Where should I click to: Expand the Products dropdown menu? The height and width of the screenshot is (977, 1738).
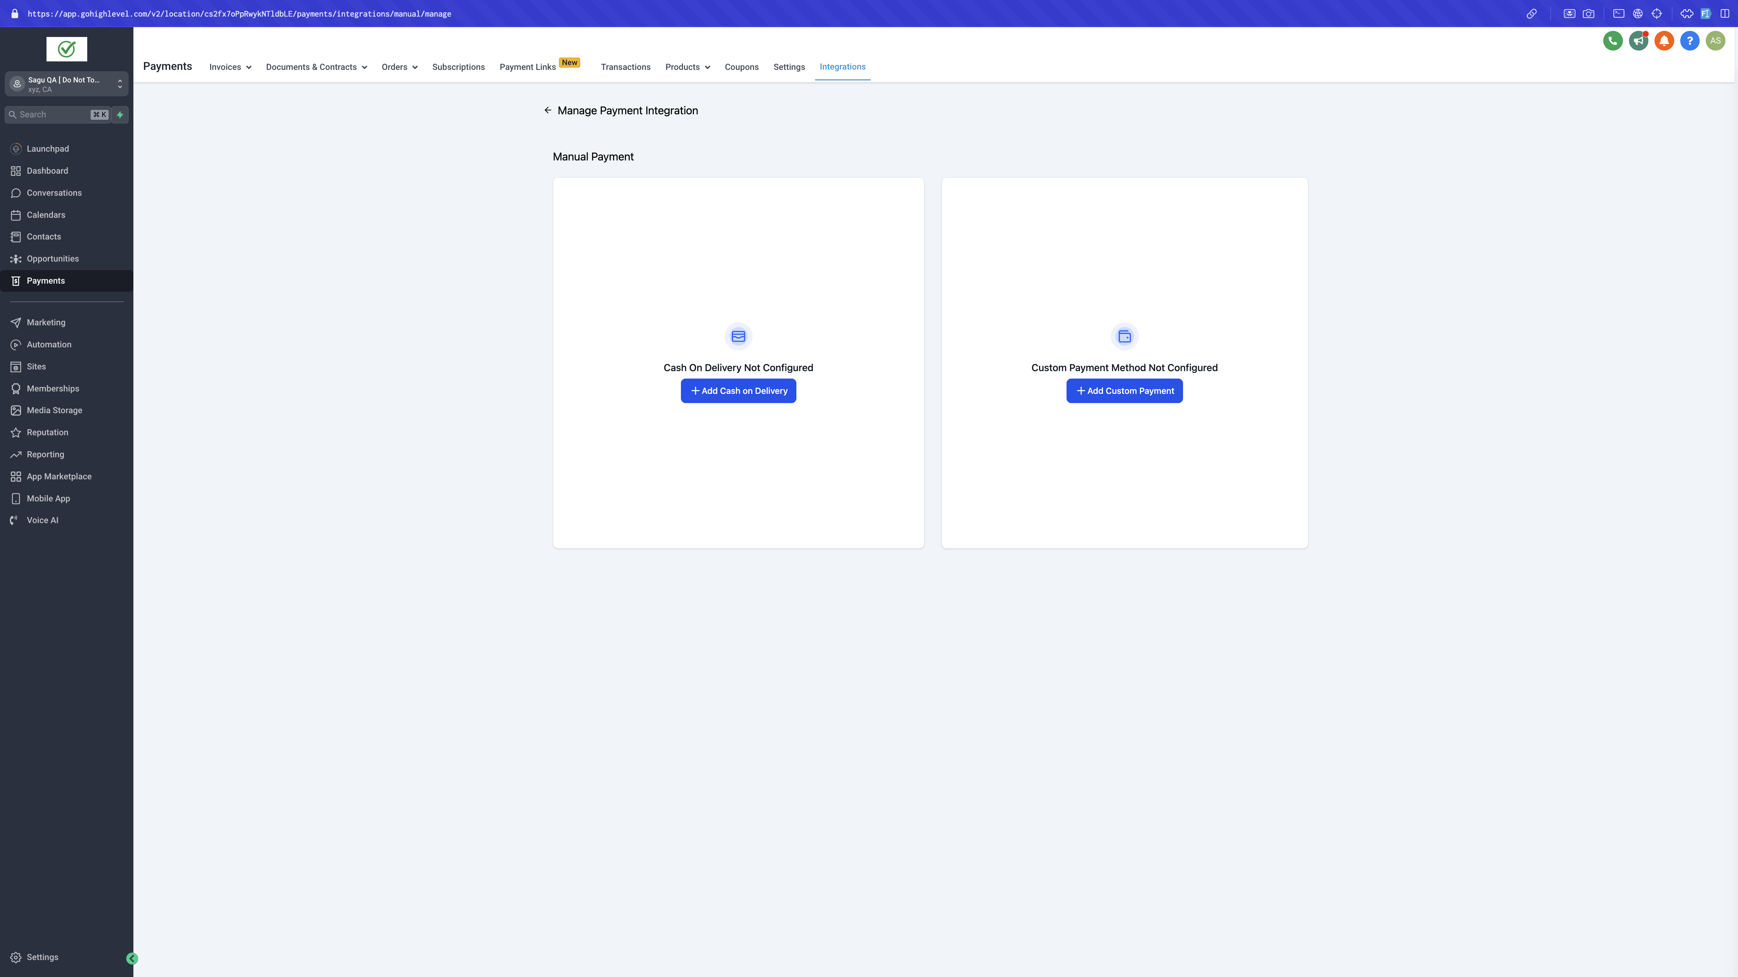click(687, 67)
